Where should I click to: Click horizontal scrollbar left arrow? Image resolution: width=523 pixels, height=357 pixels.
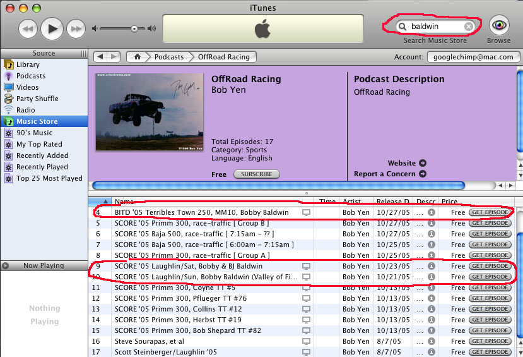(501, 185)
